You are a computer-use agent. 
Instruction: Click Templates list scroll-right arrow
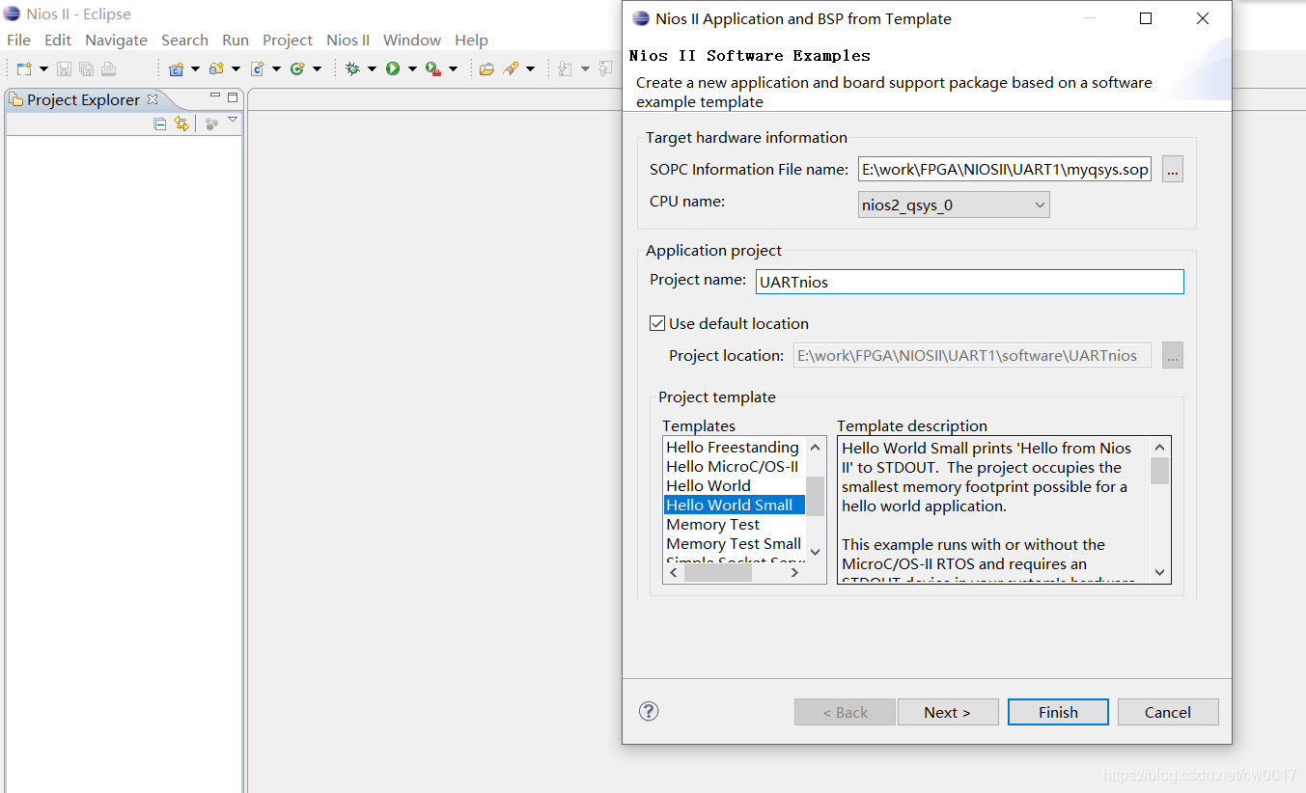tap(794, 572)
